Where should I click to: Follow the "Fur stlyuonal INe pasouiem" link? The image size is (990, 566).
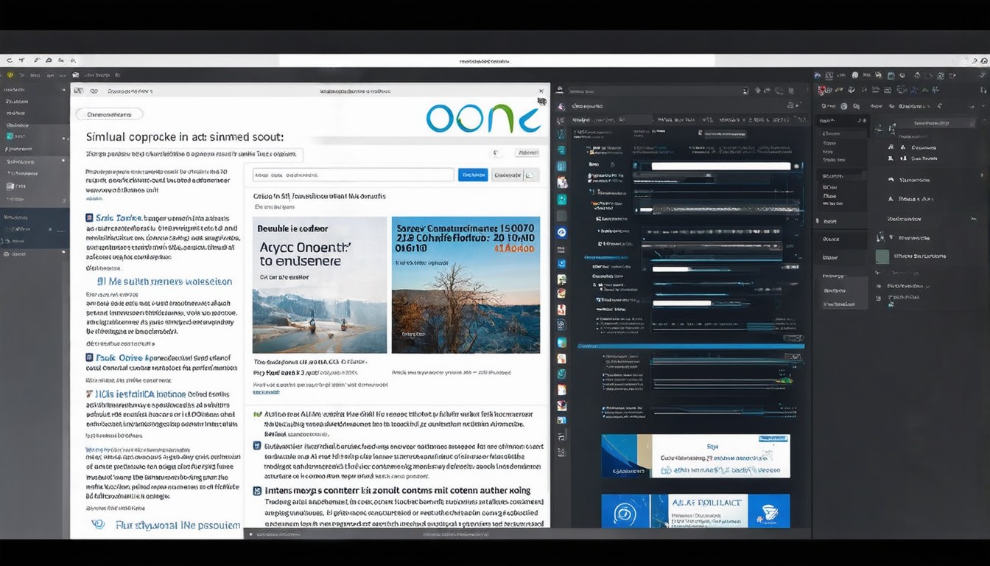coord(178,525)
